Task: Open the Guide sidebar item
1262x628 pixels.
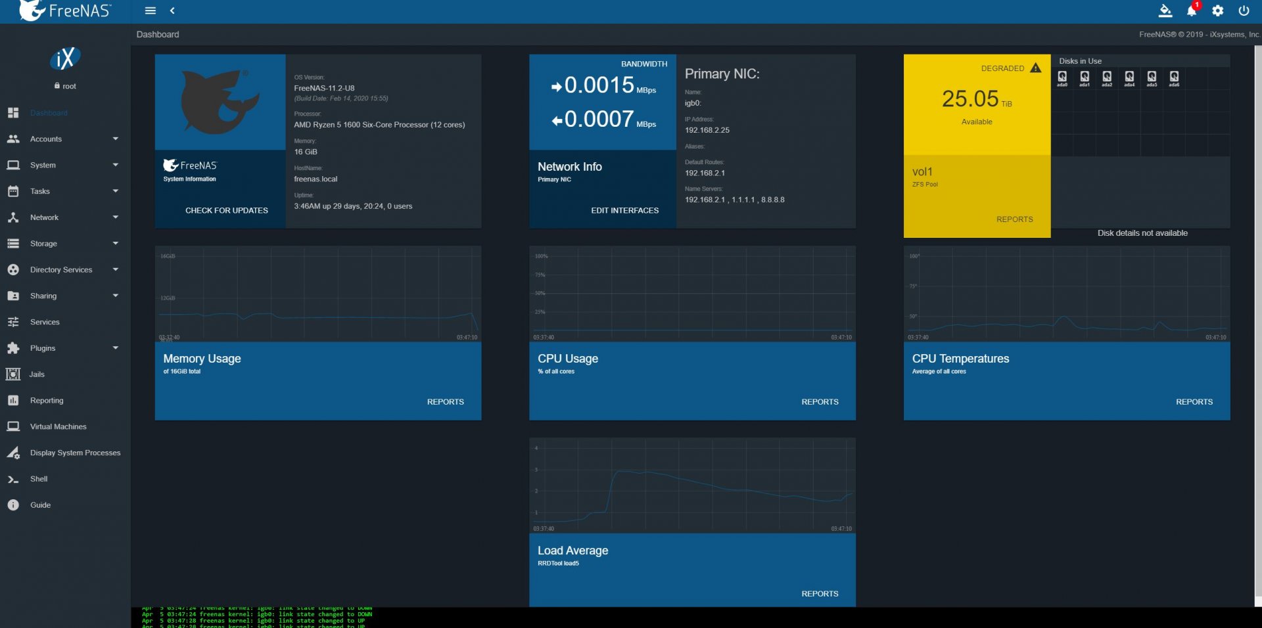Action: click(65, 505)
